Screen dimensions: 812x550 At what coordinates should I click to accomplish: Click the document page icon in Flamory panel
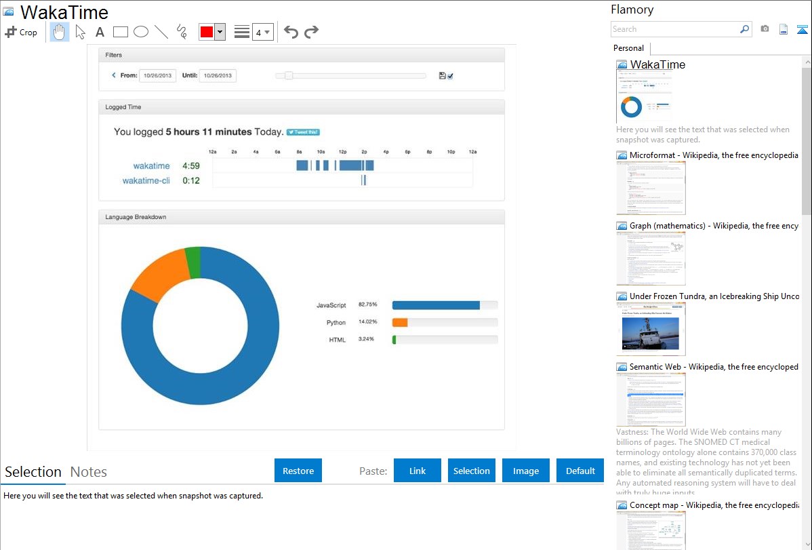click(x=784, y=30)
